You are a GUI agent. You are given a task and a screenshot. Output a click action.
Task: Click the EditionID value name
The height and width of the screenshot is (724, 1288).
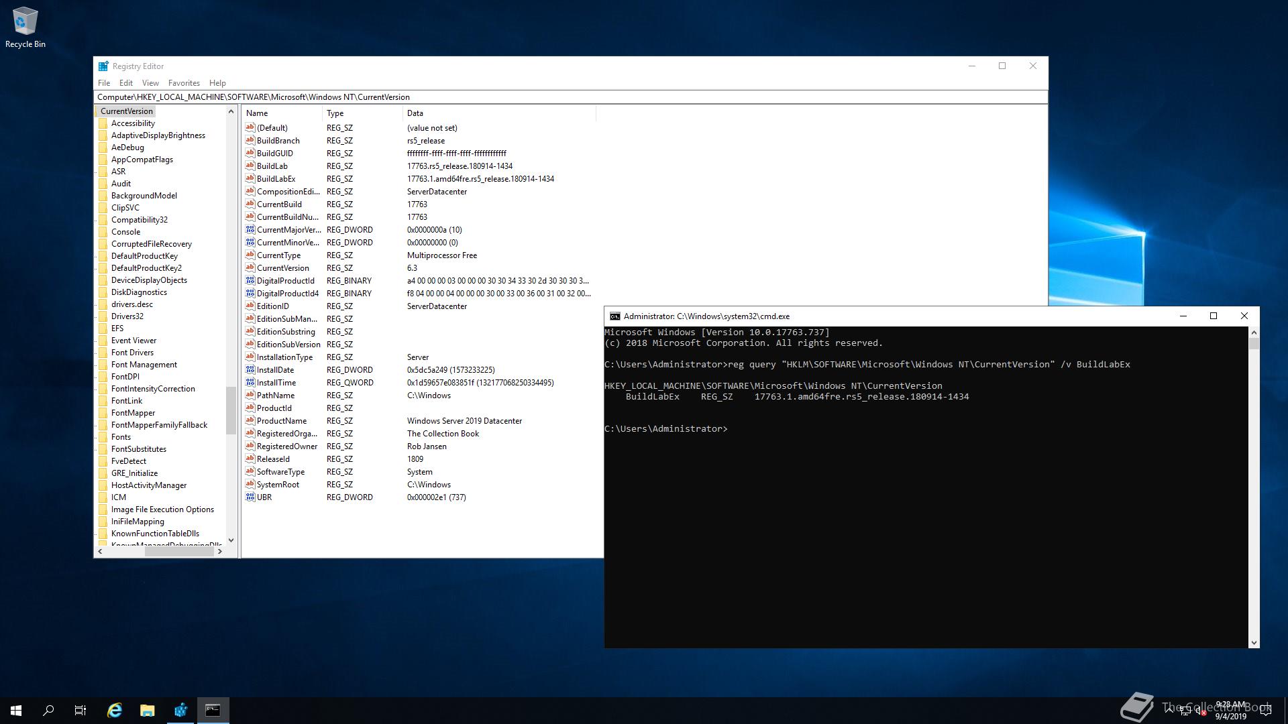pyautogui.click(x=272, y=306)
